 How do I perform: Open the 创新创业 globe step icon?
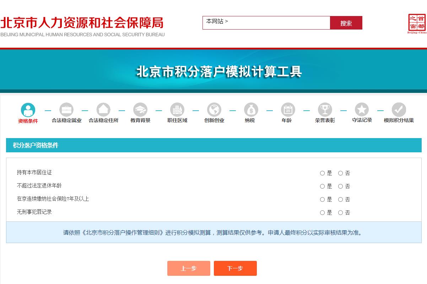pos(214,110)
